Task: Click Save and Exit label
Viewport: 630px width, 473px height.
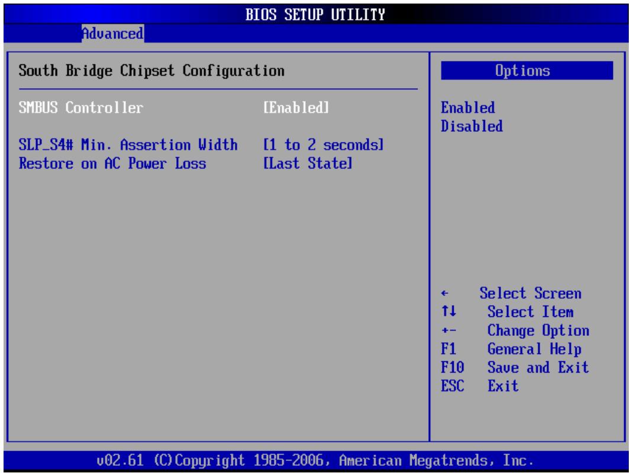Action: (x=538, y=367)
